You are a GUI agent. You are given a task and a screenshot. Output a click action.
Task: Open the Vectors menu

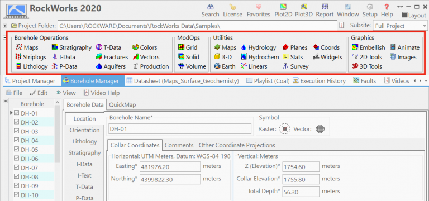tap(146, 57)
